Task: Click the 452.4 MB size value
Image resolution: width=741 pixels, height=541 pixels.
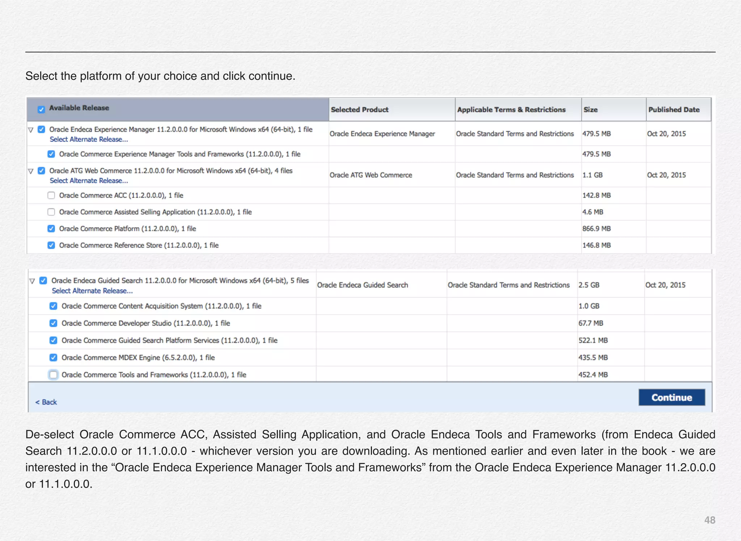Action: pyautogui.click(x=593, y=375)
